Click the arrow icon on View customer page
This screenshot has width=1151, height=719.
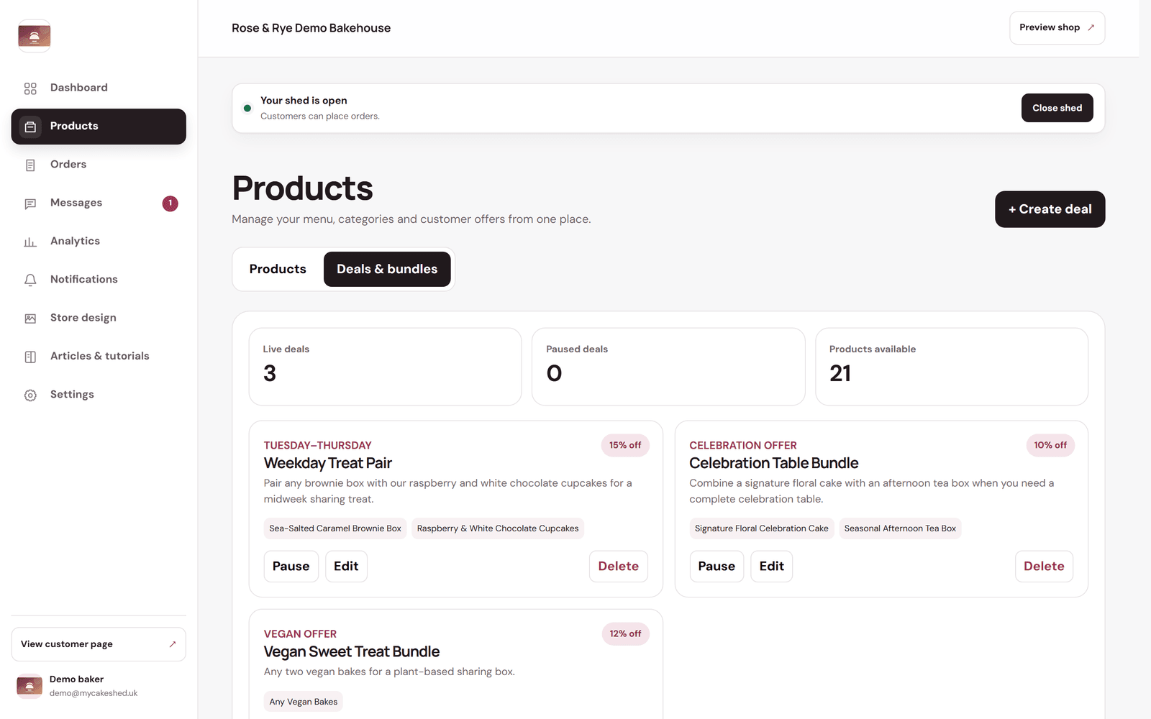point(173,644)
